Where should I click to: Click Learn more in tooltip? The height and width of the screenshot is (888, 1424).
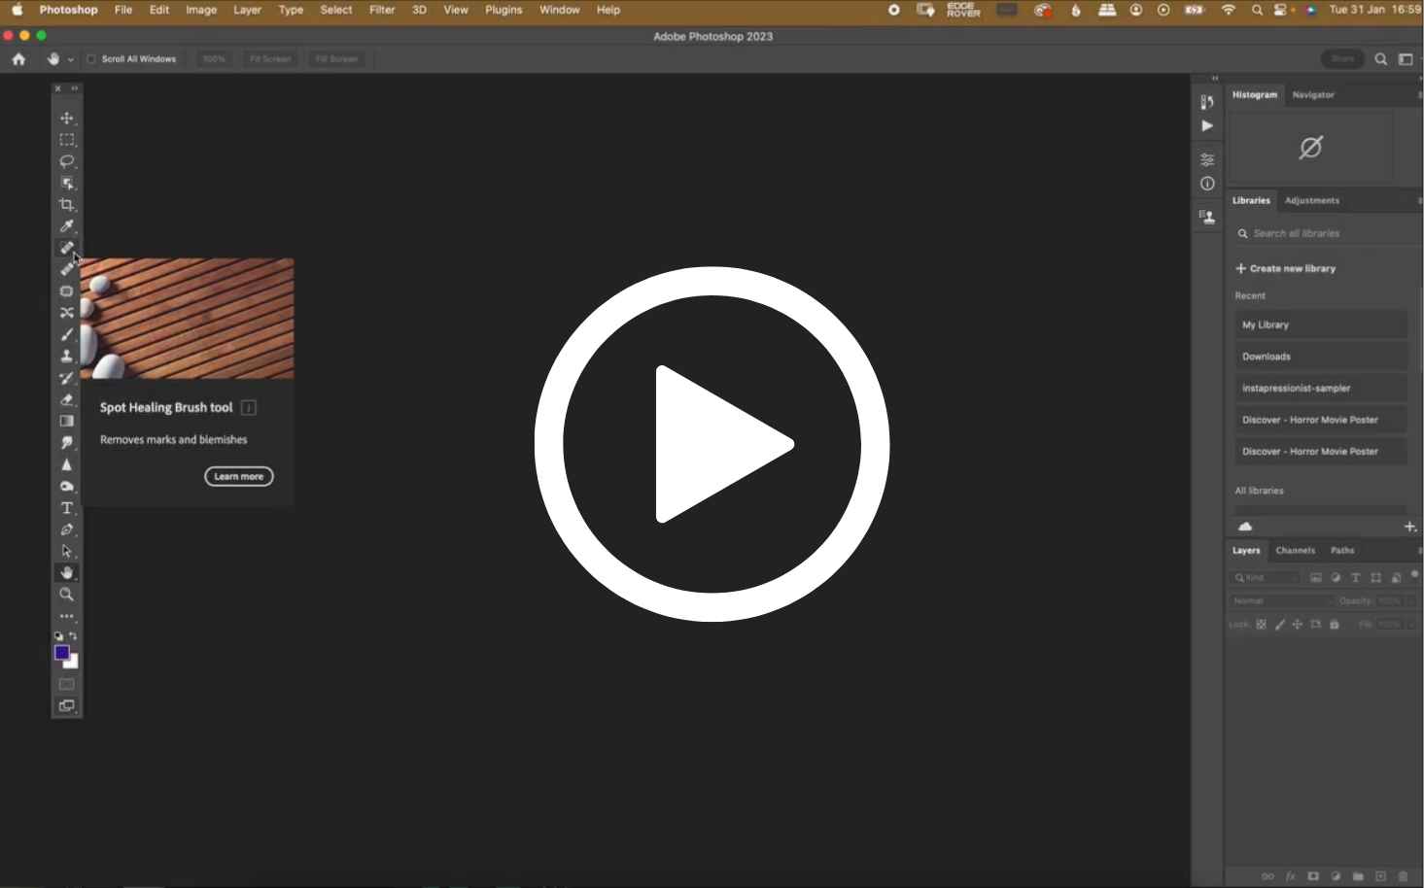pos(238,477)
